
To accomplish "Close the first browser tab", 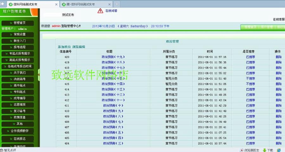I will click(56, 5).
